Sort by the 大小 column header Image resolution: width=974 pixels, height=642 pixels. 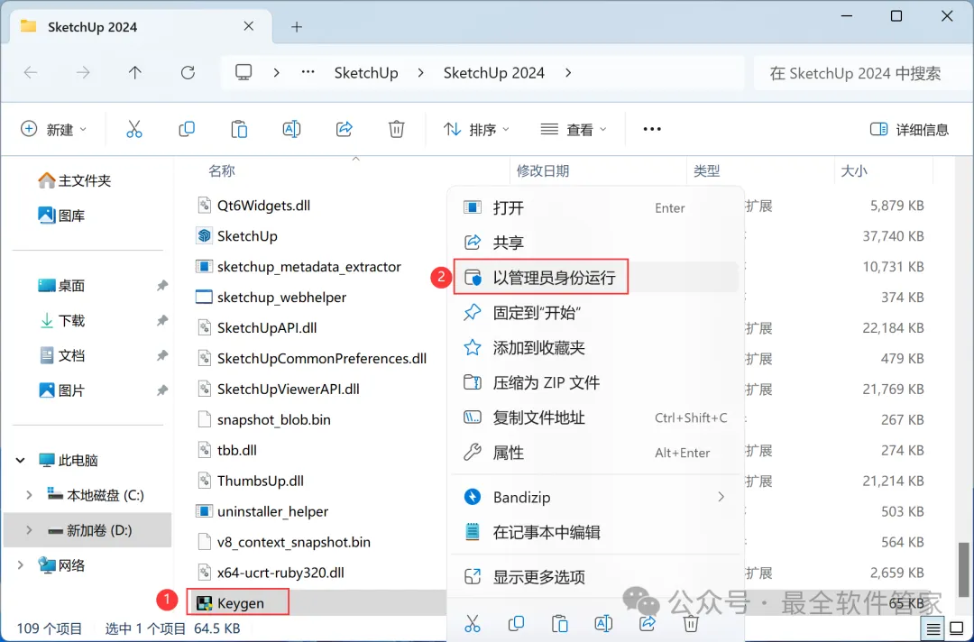[x=853, y=170]
